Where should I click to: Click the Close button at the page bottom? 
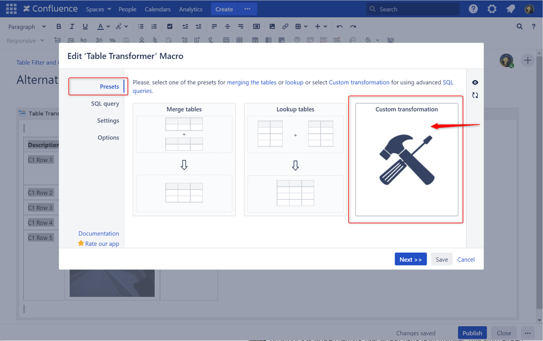pyautogui.click(x=504, y=333)
